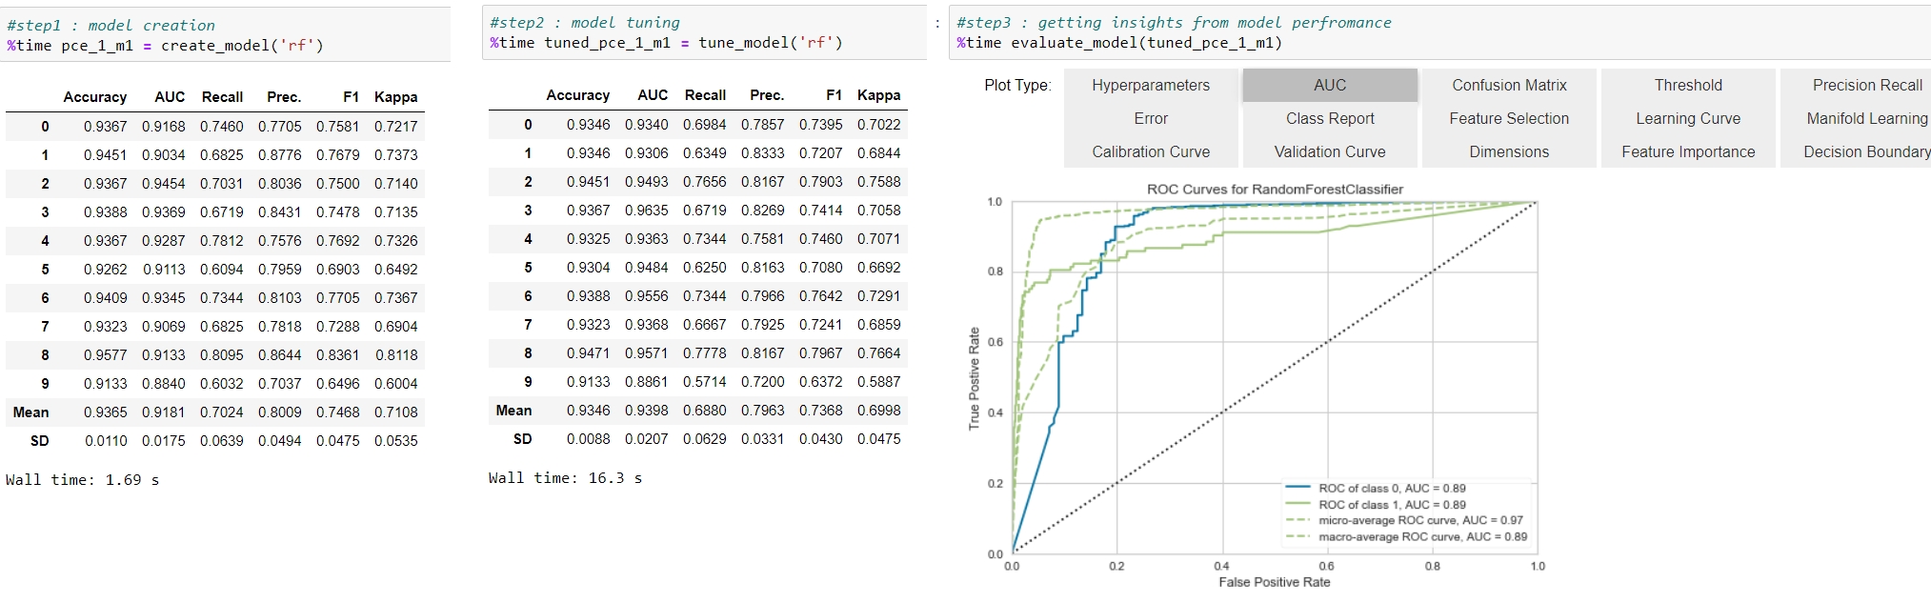The height and width of the screenshot is (603, 1931).
Task: Choose the Error plot type
Action: point(1151,118)
